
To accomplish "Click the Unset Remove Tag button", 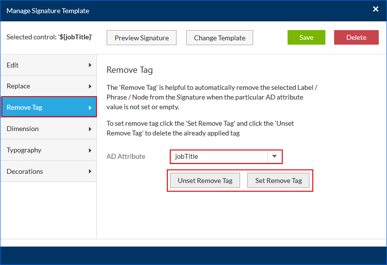I will tap(205, 181).
